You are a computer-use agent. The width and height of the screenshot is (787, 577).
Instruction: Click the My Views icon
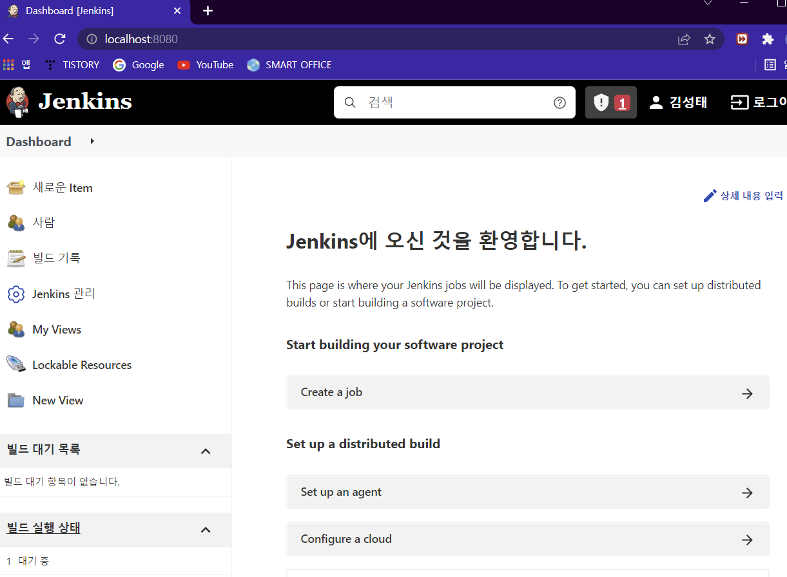point(16,329)
